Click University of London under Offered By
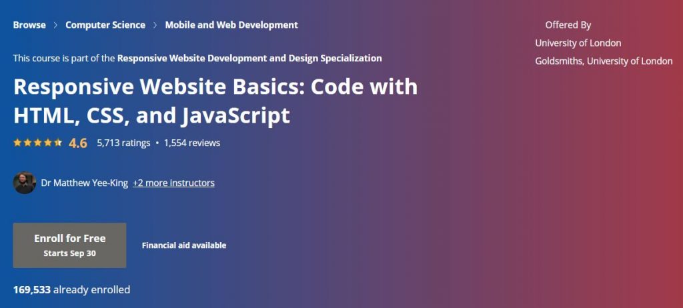Viewport: 683px width, 308px height. (x=578, y=43)
